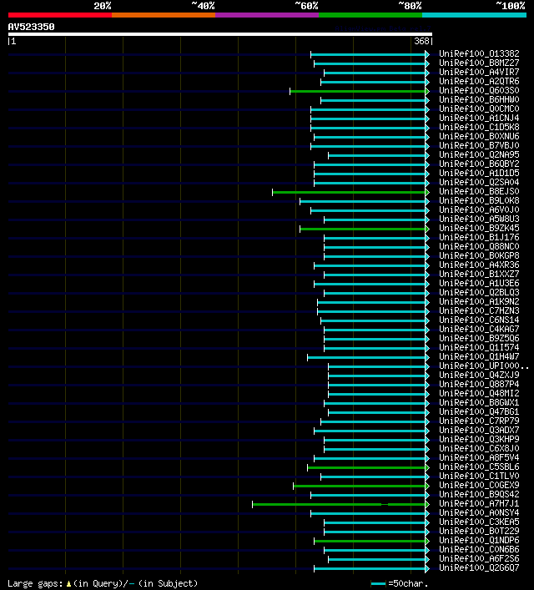Select the UniRef100_B1XXZ7 label
The height and width of the screenshot is (590, 534).
pos(479,274)
